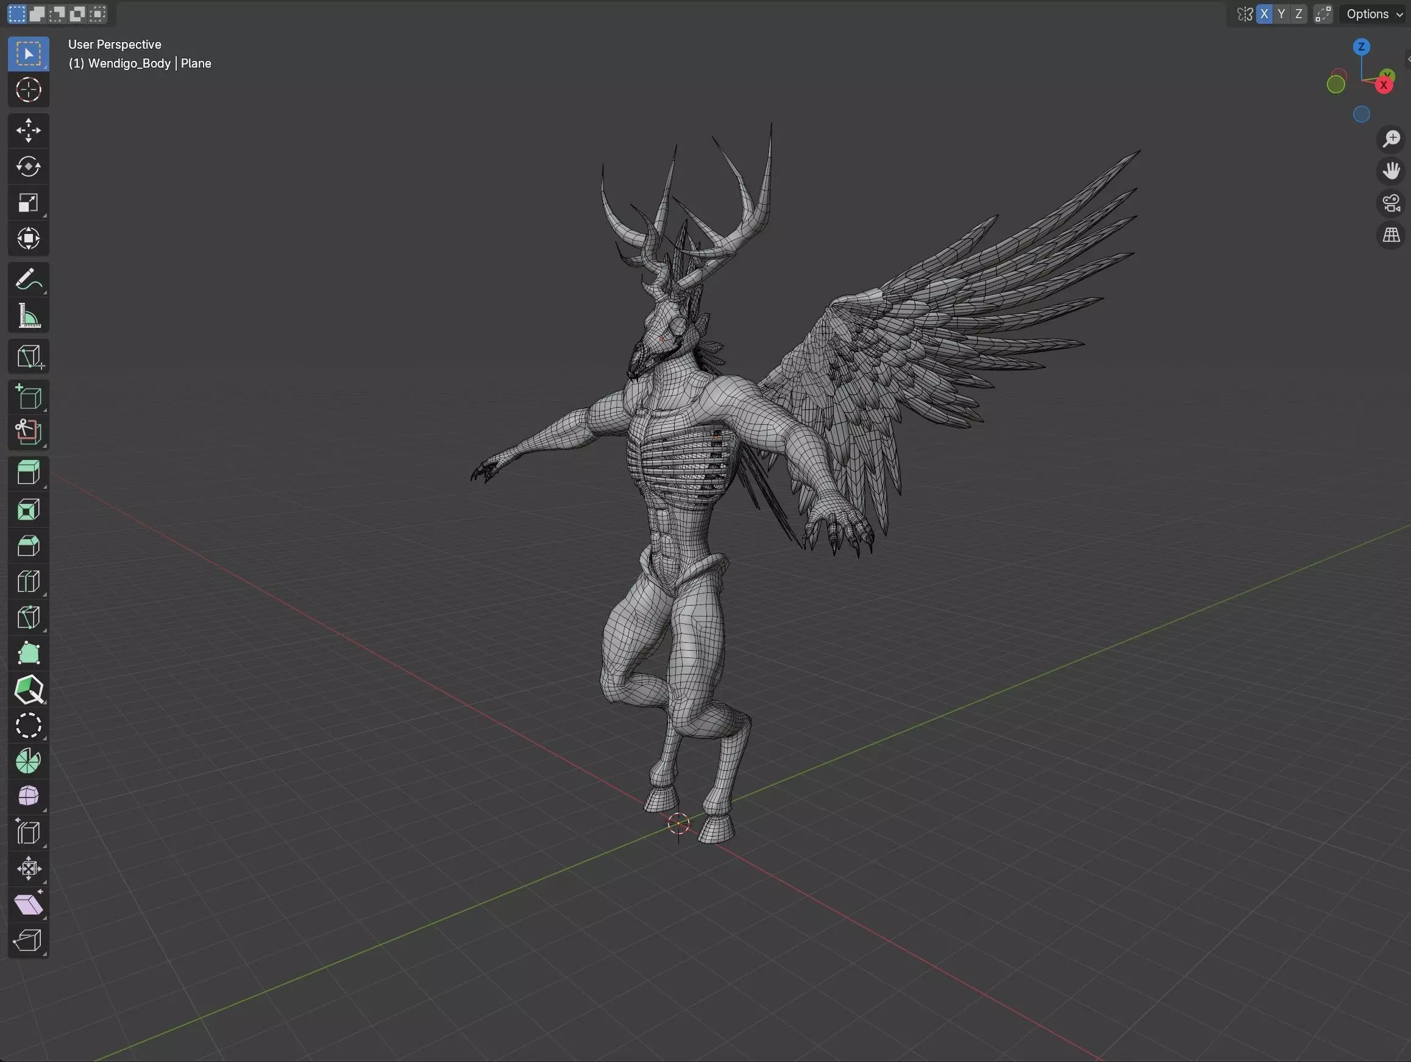This screenshot has width=1411, height=1062.
Task: Choose the dashed circle tool icon
Action: [28, 726]
